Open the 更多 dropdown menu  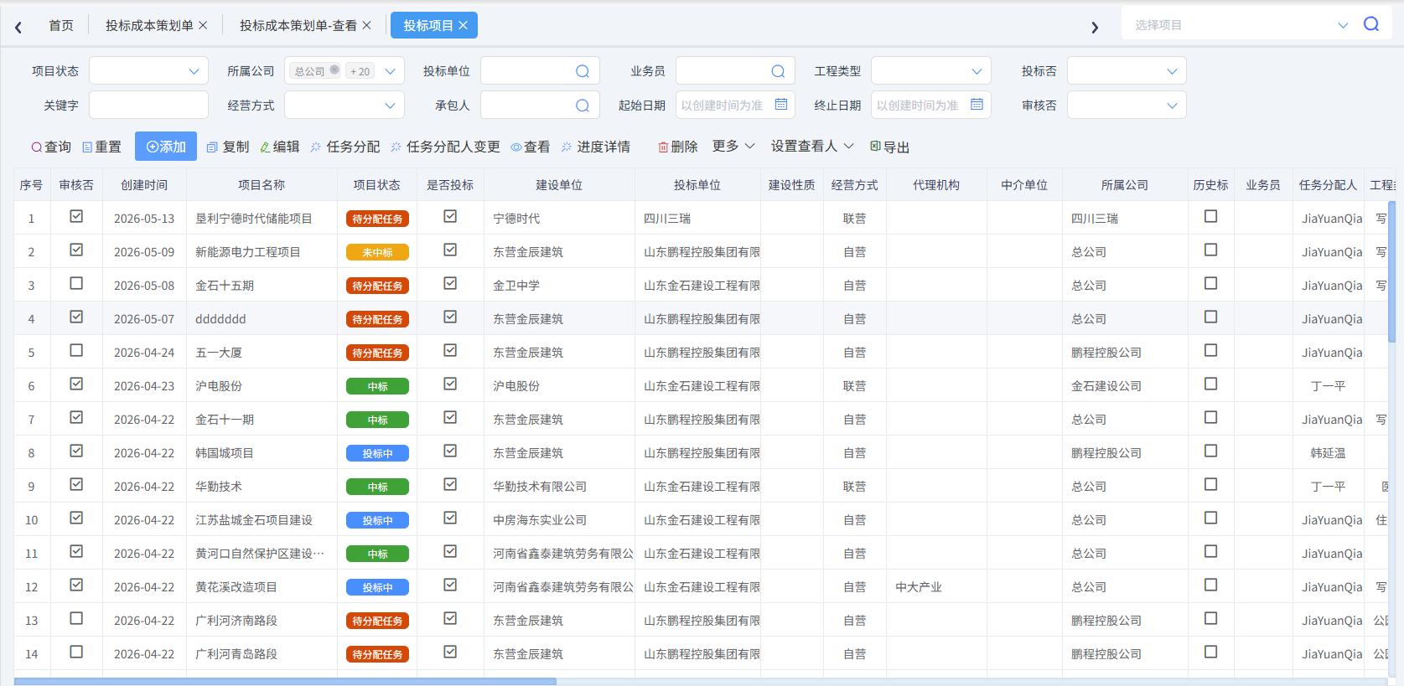click(x=733, y=147)
